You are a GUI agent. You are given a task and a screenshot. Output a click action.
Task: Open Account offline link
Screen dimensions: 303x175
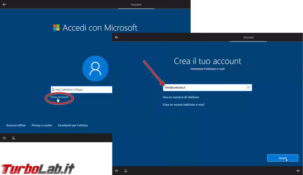16,125
